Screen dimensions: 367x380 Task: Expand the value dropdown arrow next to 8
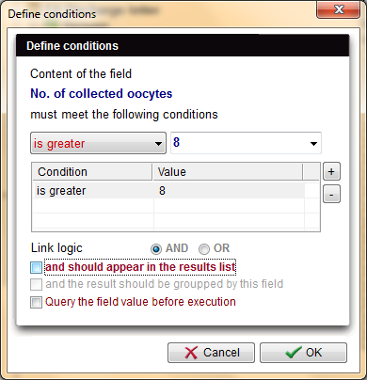pos(313,144)
